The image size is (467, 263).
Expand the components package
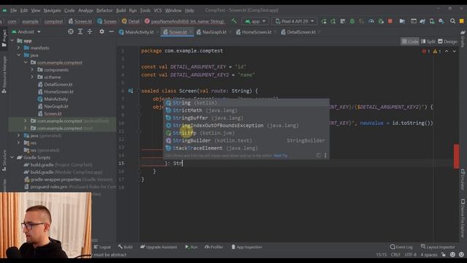coord(32,70)
